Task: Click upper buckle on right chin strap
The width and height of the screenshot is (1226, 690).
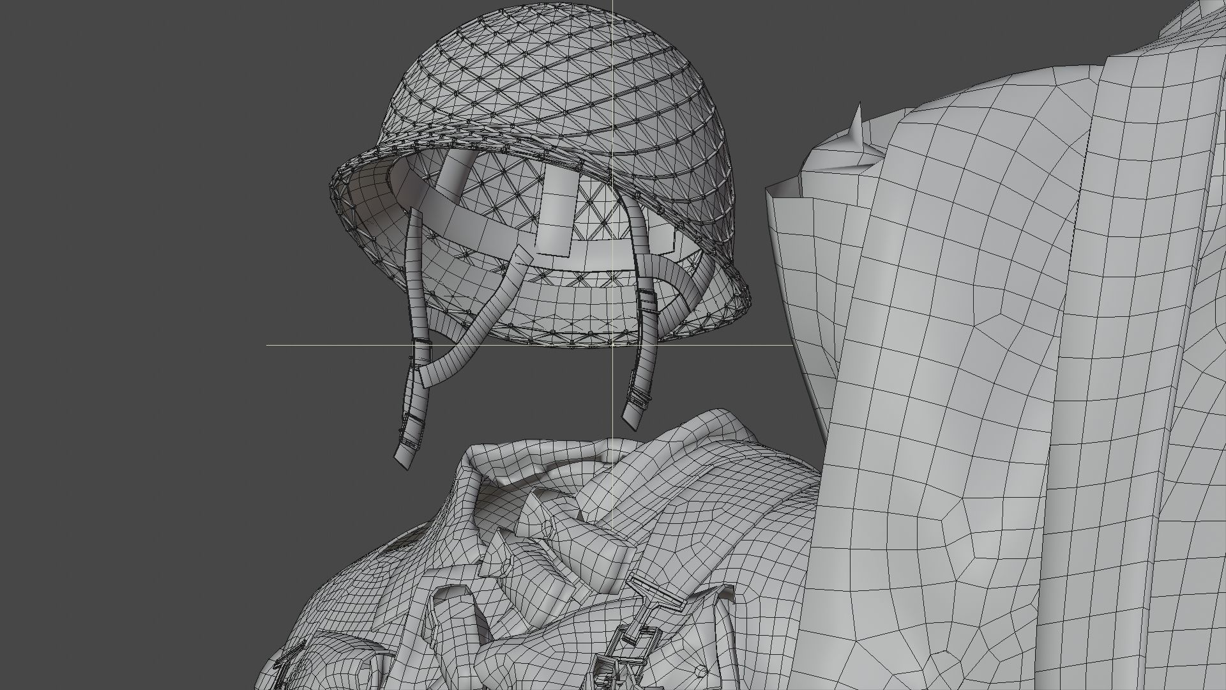Action: point(647,300)
